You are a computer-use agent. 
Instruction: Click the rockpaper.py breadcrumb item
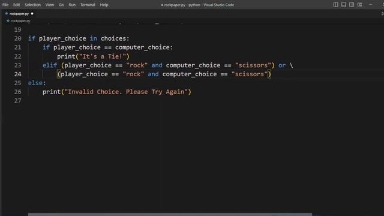[x=20, y=21]
